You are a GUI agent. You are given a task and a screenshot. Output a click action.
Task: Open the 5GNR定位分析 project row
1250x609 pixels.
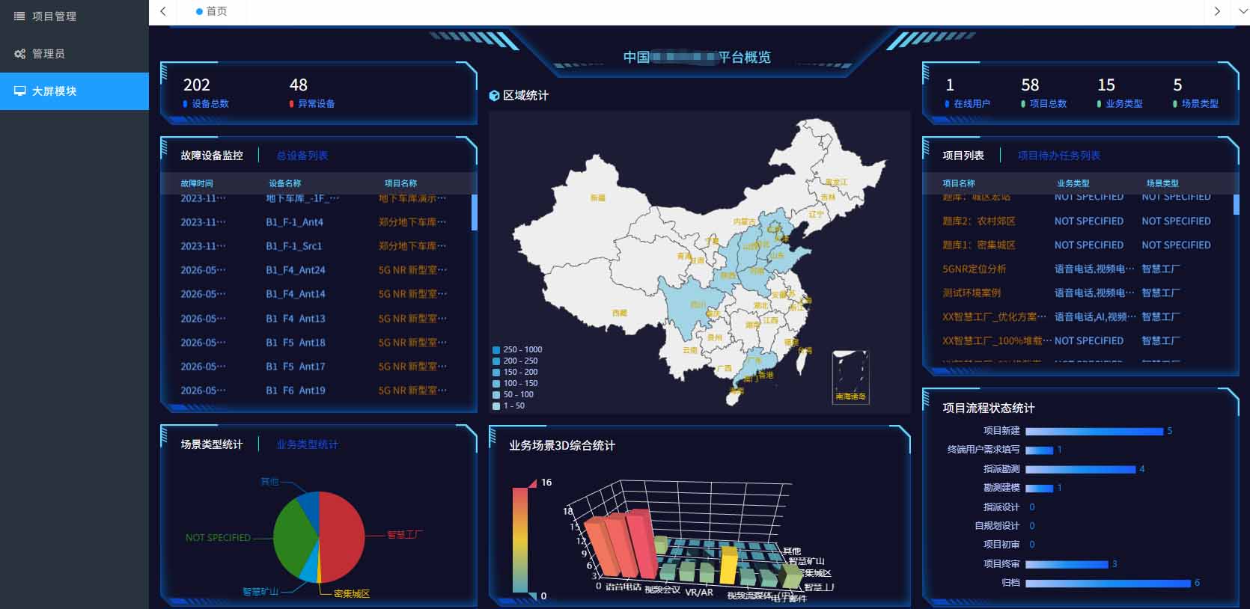click(1076, 269)
